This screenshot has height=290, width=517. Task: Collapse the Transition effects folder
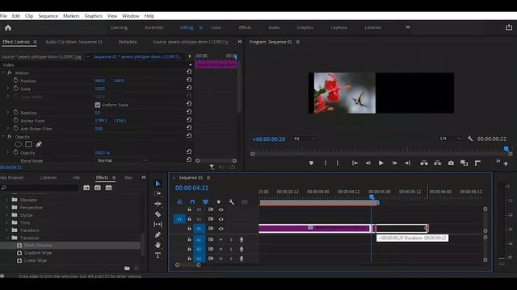pos(6,238)
